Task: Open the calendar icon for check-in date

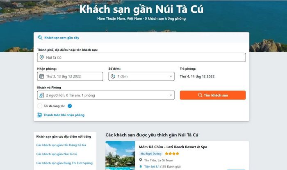Action: click(42, 76)
